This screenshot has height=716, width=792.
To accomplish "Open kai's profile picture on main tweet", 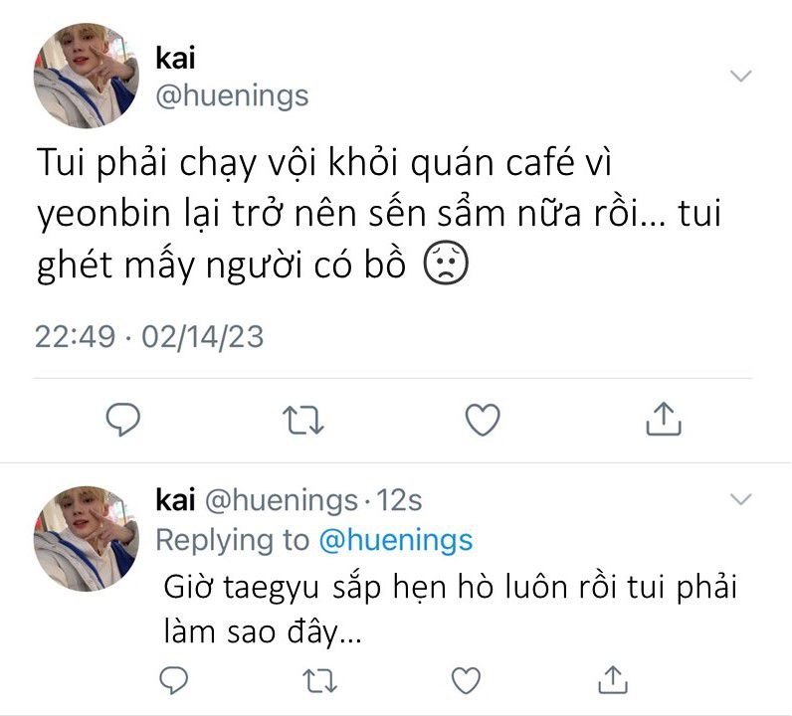I will [x=87, y=77].
